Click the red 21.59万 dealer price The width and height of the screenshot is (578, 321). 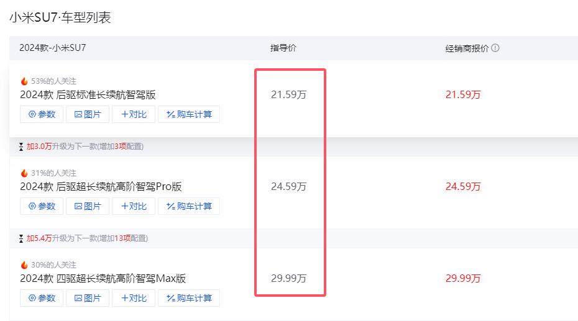(463, 94)
